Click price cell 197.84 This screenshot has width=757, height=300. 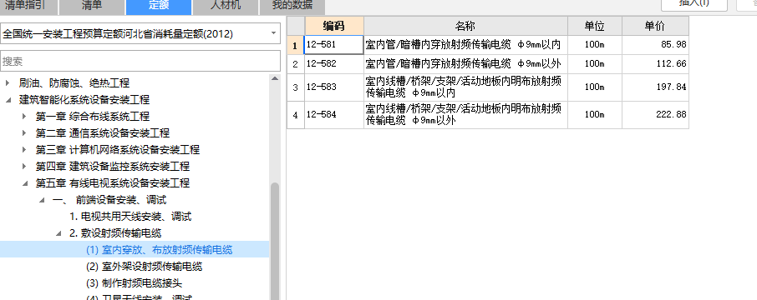click(655, 87)
